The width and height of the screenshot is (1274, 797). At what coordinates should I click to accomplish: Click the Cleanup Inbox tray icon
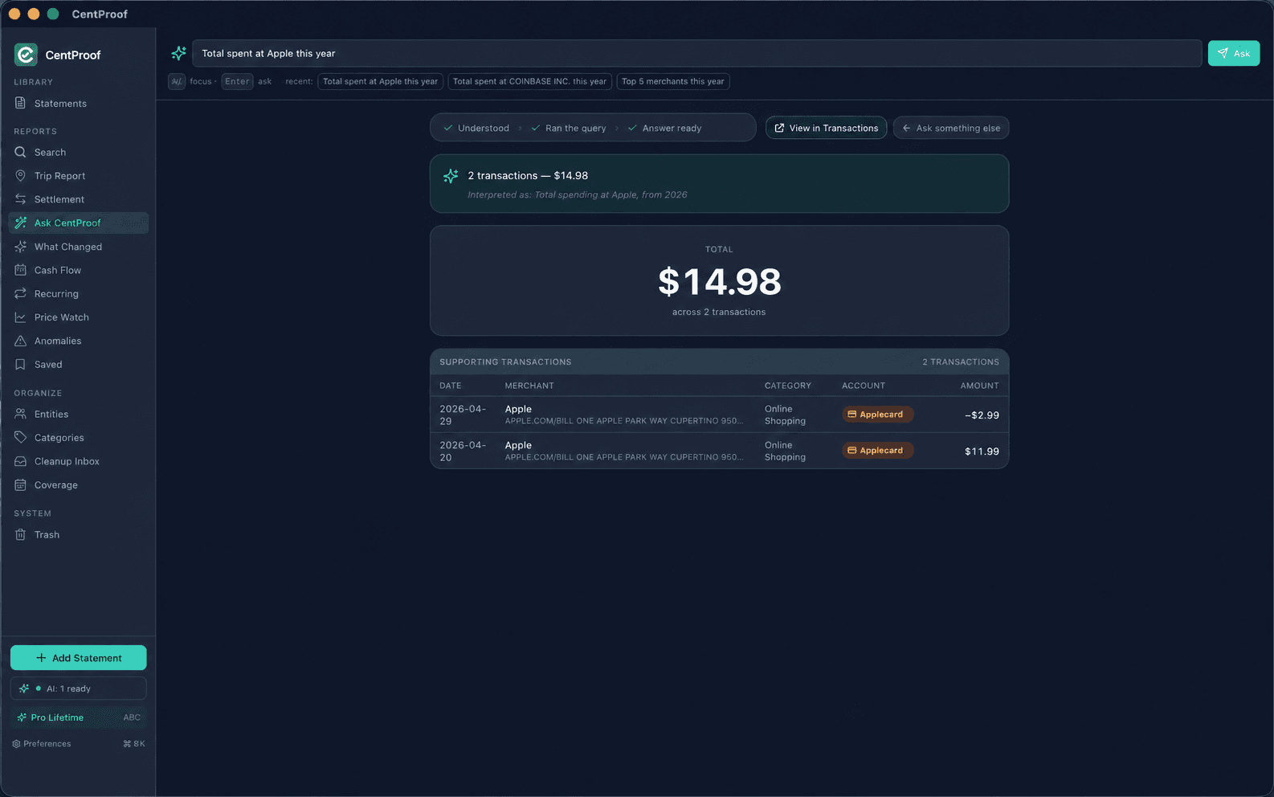pos(21,461)
